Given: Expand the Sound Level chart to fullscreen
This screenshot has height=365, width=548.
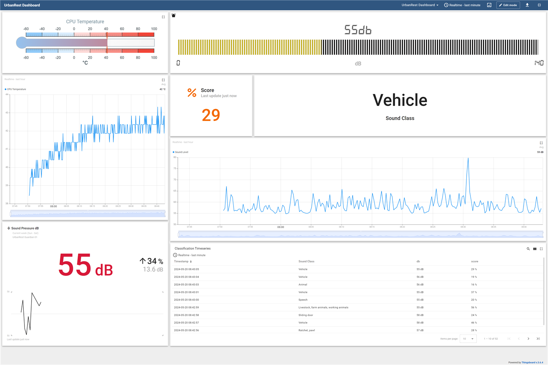Looking at the screenshot, I should coord(541,143).
